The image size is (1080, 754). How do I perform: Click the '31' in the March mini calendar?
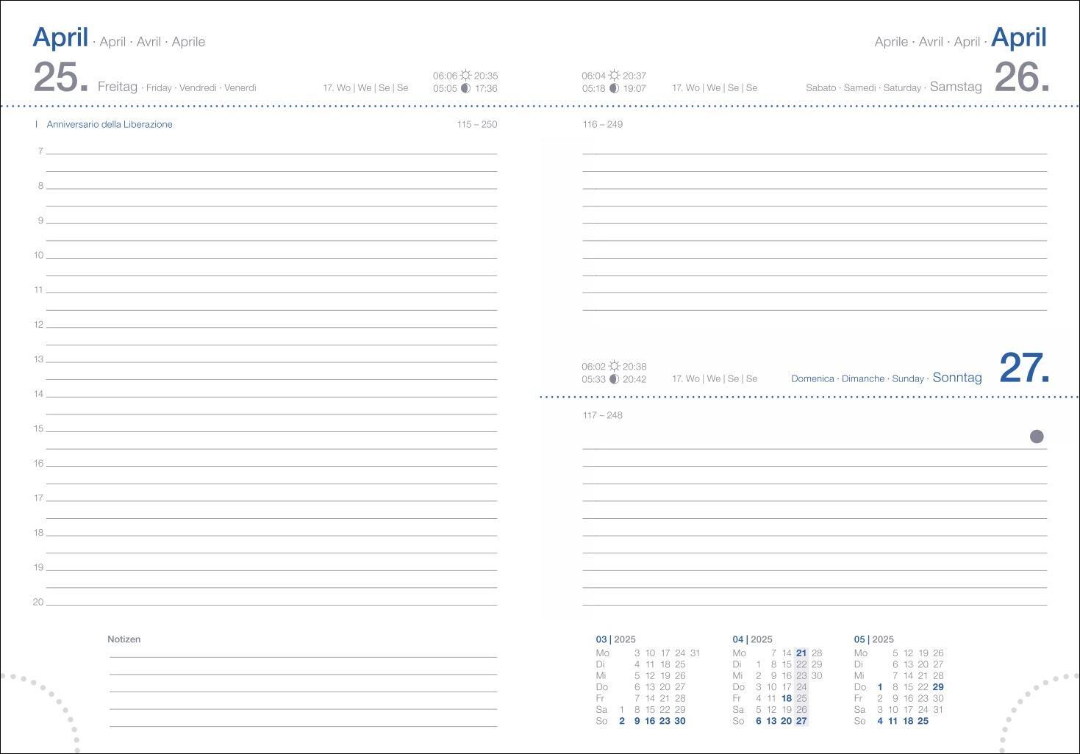[695, 653]
